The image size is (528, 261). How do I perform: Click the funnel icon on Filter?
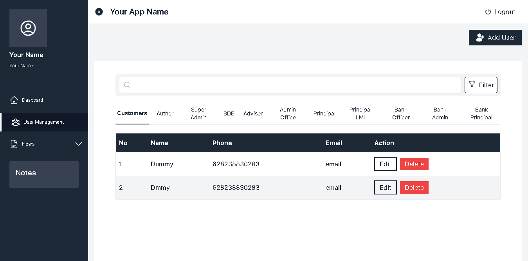472,85
